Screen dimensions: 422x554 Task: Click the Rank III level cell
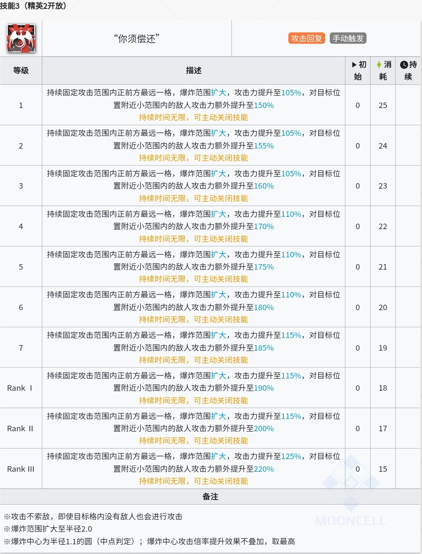tap(21, 469)
